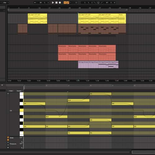Click the session record circle icon
This screenshot has height=155, width=155.
coord(76,2)
